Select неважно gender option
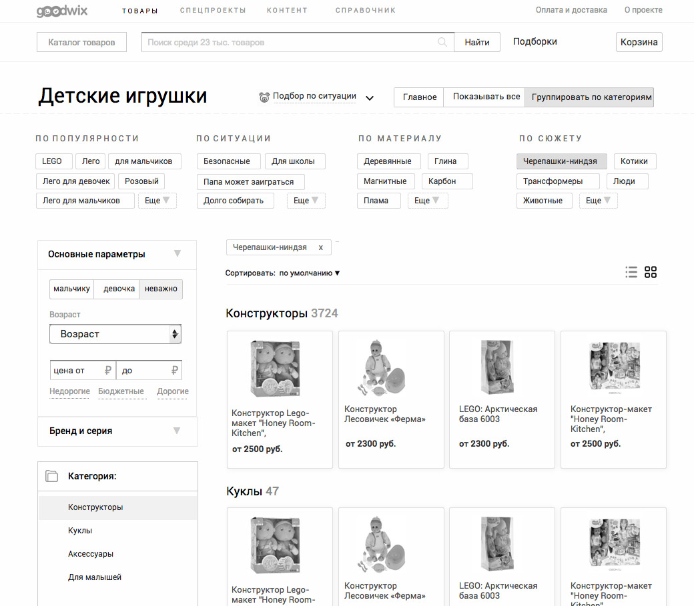 pyautogui.click(x=161, y=289)
